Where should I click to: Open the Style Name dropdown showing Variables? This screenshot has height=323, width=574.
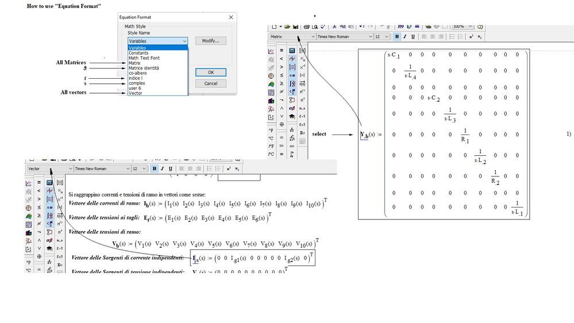(157, 41)
